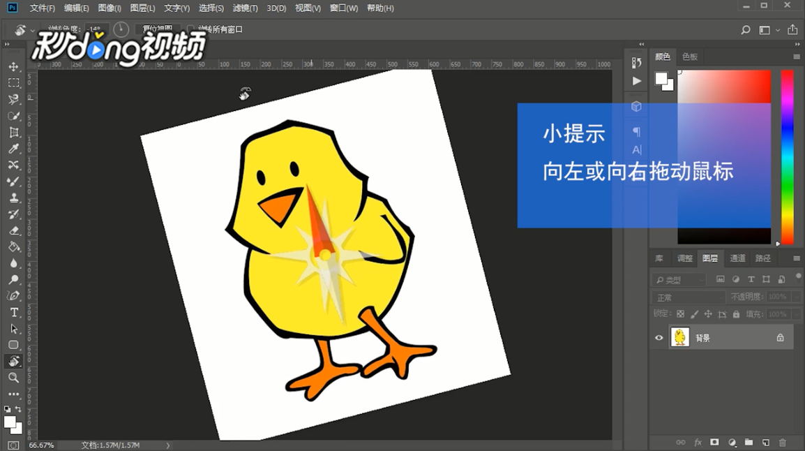
Task: Select the Rotate View tool in toolbar
Action: [14, 361]
